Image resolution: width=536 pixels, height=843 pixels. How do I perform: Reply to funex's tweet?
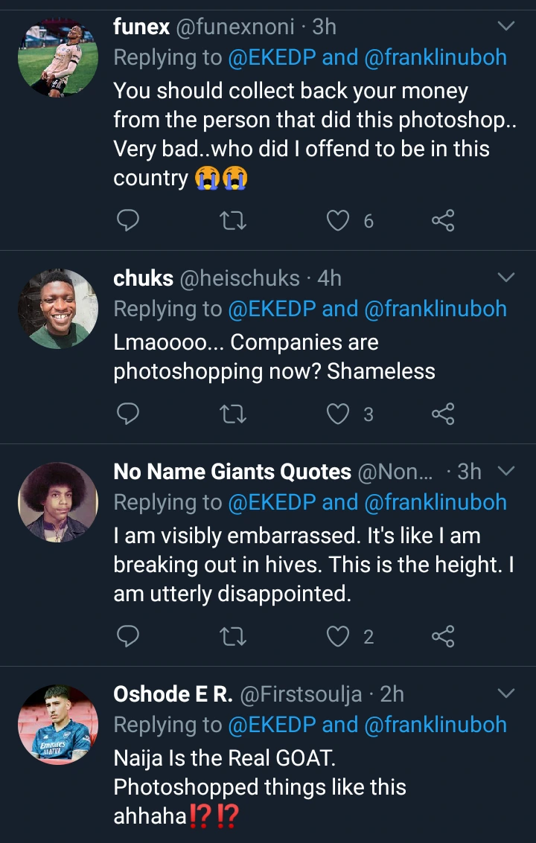(129, 220)
